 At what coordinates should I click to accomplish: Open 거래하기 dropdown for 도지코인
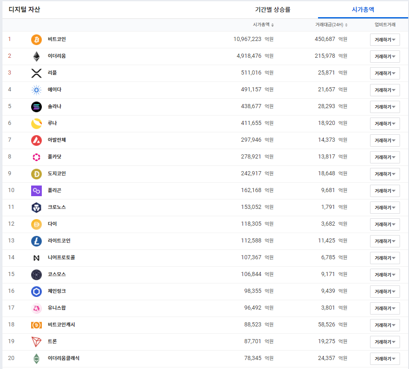(385, 174)
